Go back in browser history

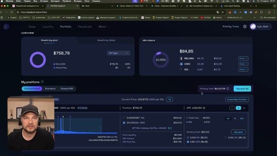click(x=1, y=12)
